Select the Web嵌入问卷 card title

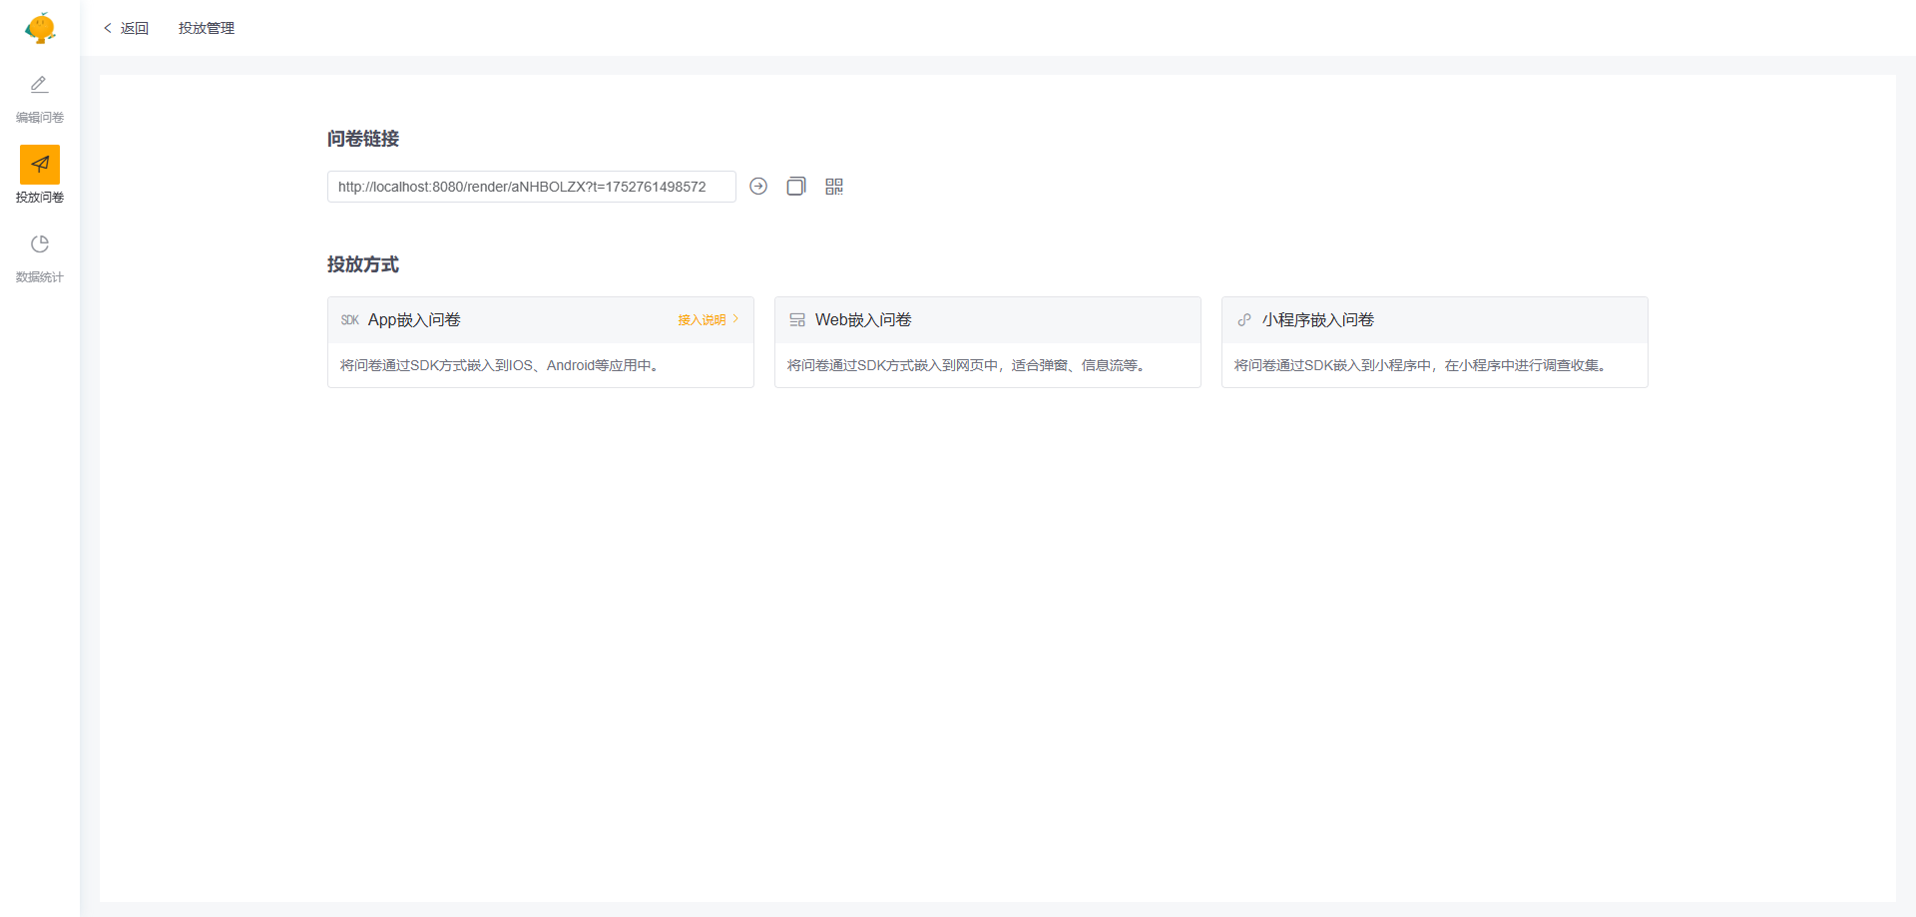pyautogui.click(x=863, y=320)
